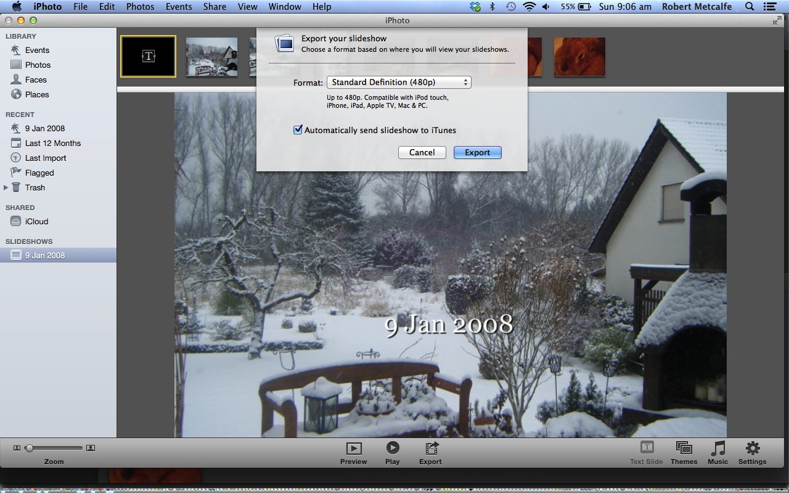
Task: Expand the Trash disclosure triangle
Action: point(6,187)
